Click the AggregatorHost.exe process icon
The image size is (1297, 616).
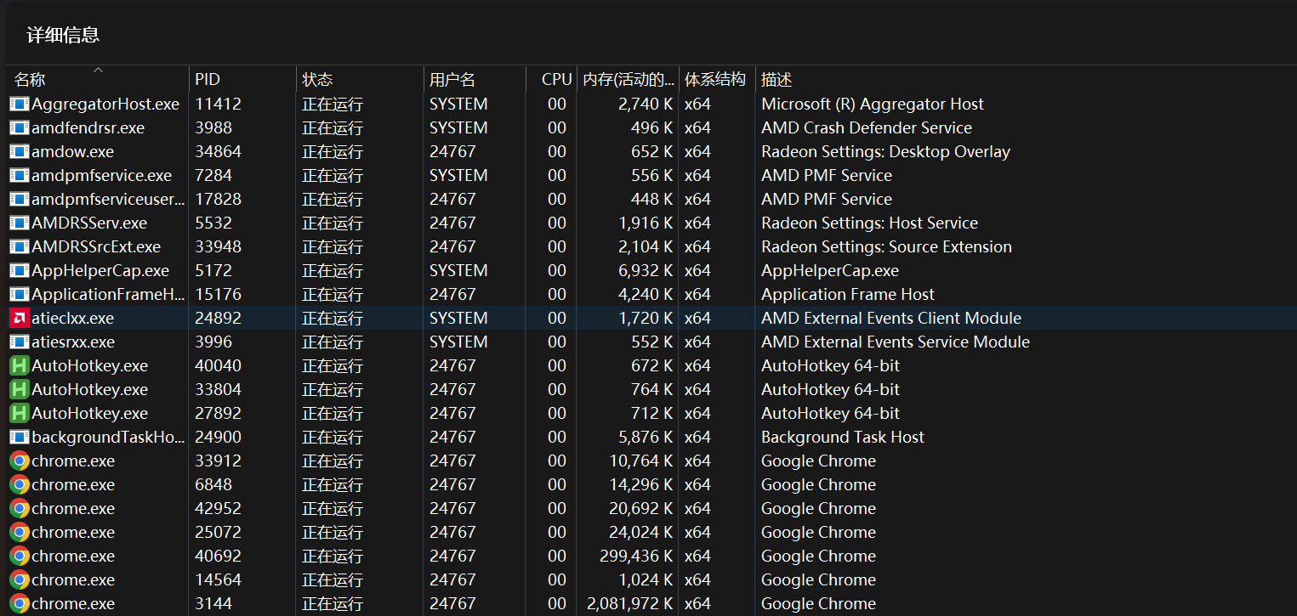19,105
